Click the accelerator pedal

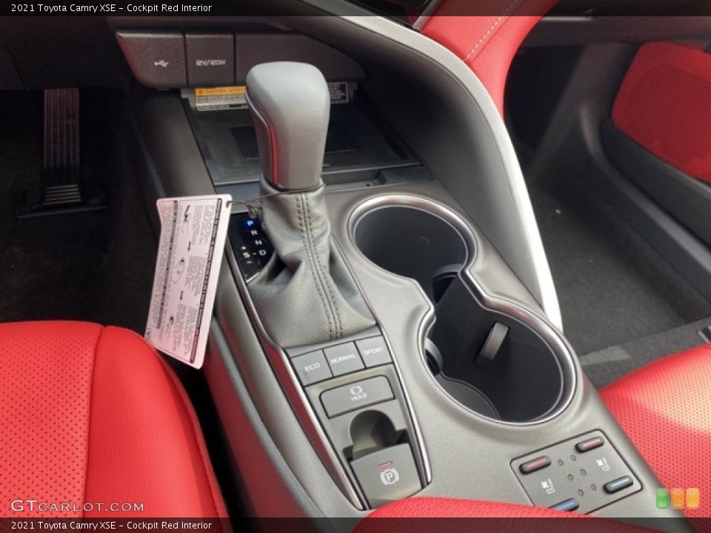[61, 146]
